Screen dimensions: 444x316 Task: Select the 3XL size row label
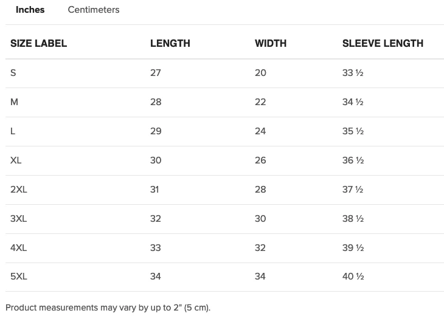(x=19, y=218)
